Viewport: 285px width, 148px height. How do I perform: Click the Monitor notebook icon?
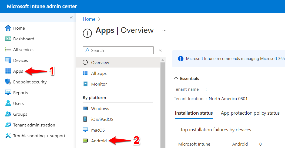(x=85, y=84)
